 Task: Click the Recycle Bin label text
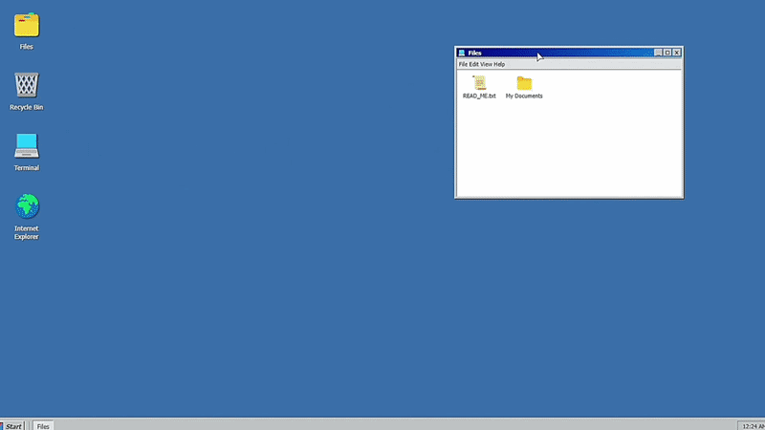(x=27, y=107)
